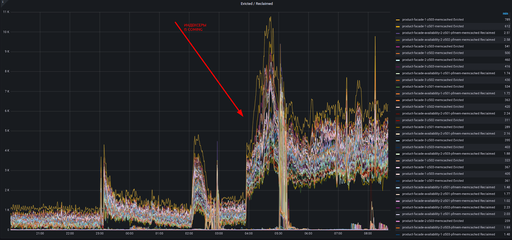Viewport: 512px width, 240px height.
Task: Click the purple swatch of the 2.23 min series
Action: tap(398, 208)
